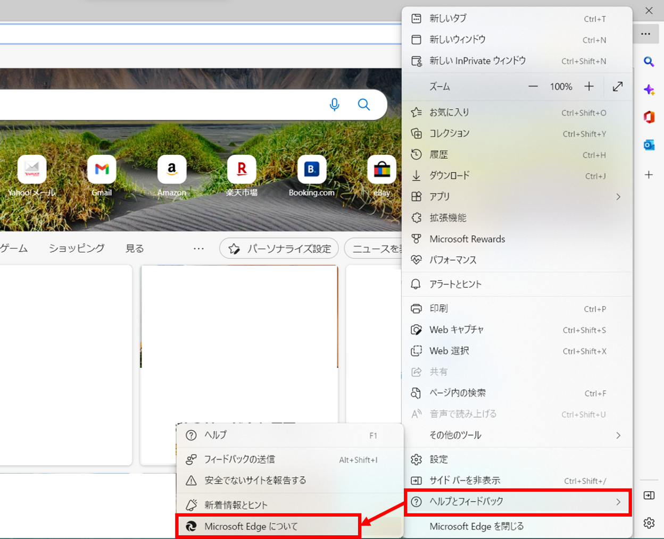The height and width of the screenshot is (539, 664).
Task: Open Microsoft Rewards menu entry
Action: pyautogui.click(x=517, y=239)
